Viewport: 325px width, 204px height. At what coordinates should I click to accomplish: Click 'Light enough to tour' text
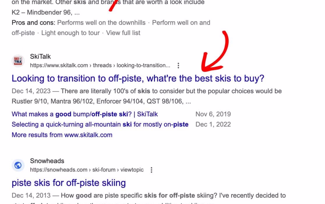[70, 33]
